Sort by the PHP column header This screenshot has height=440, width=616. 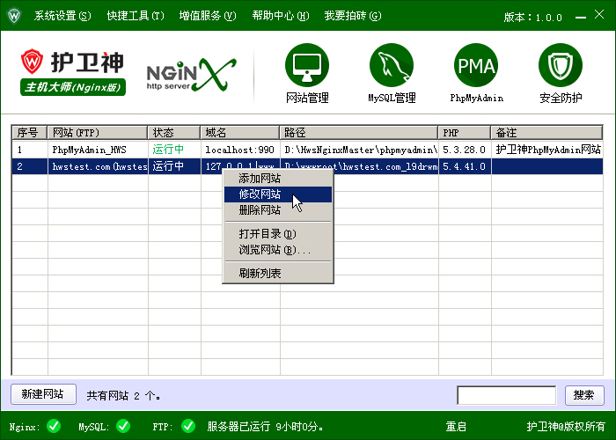point(465,133)
